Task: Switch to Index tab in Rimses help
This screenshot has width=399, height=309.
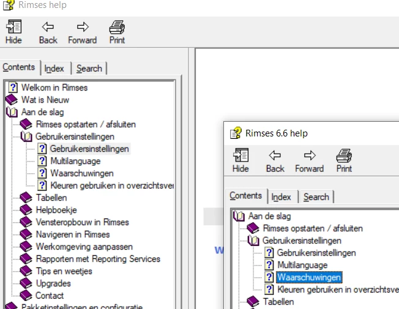Action: click(x=54, y=69)
